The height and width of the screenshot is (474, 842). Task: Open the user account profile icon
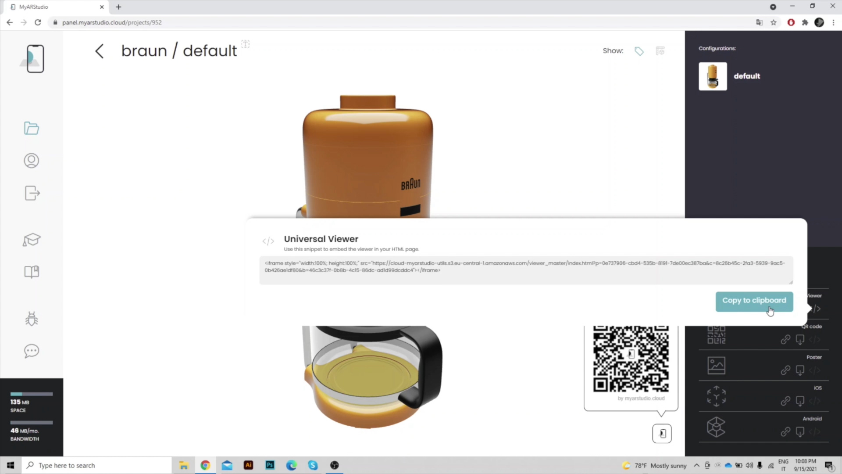click(32, 161)
